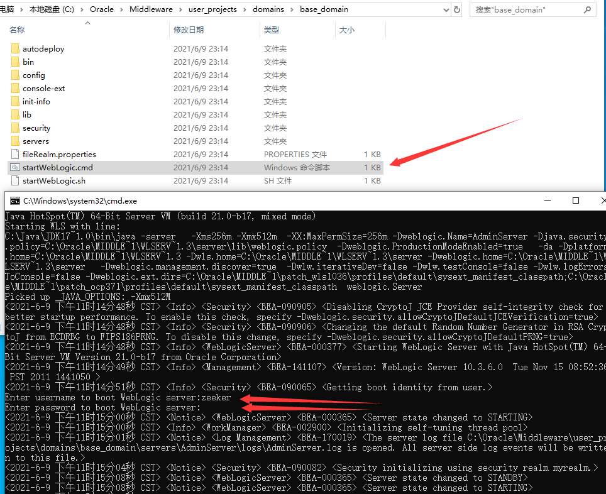Screen dimensions: 606x494
Task: Maximize the cmd.exe window
Action: (x=576, y=200)
